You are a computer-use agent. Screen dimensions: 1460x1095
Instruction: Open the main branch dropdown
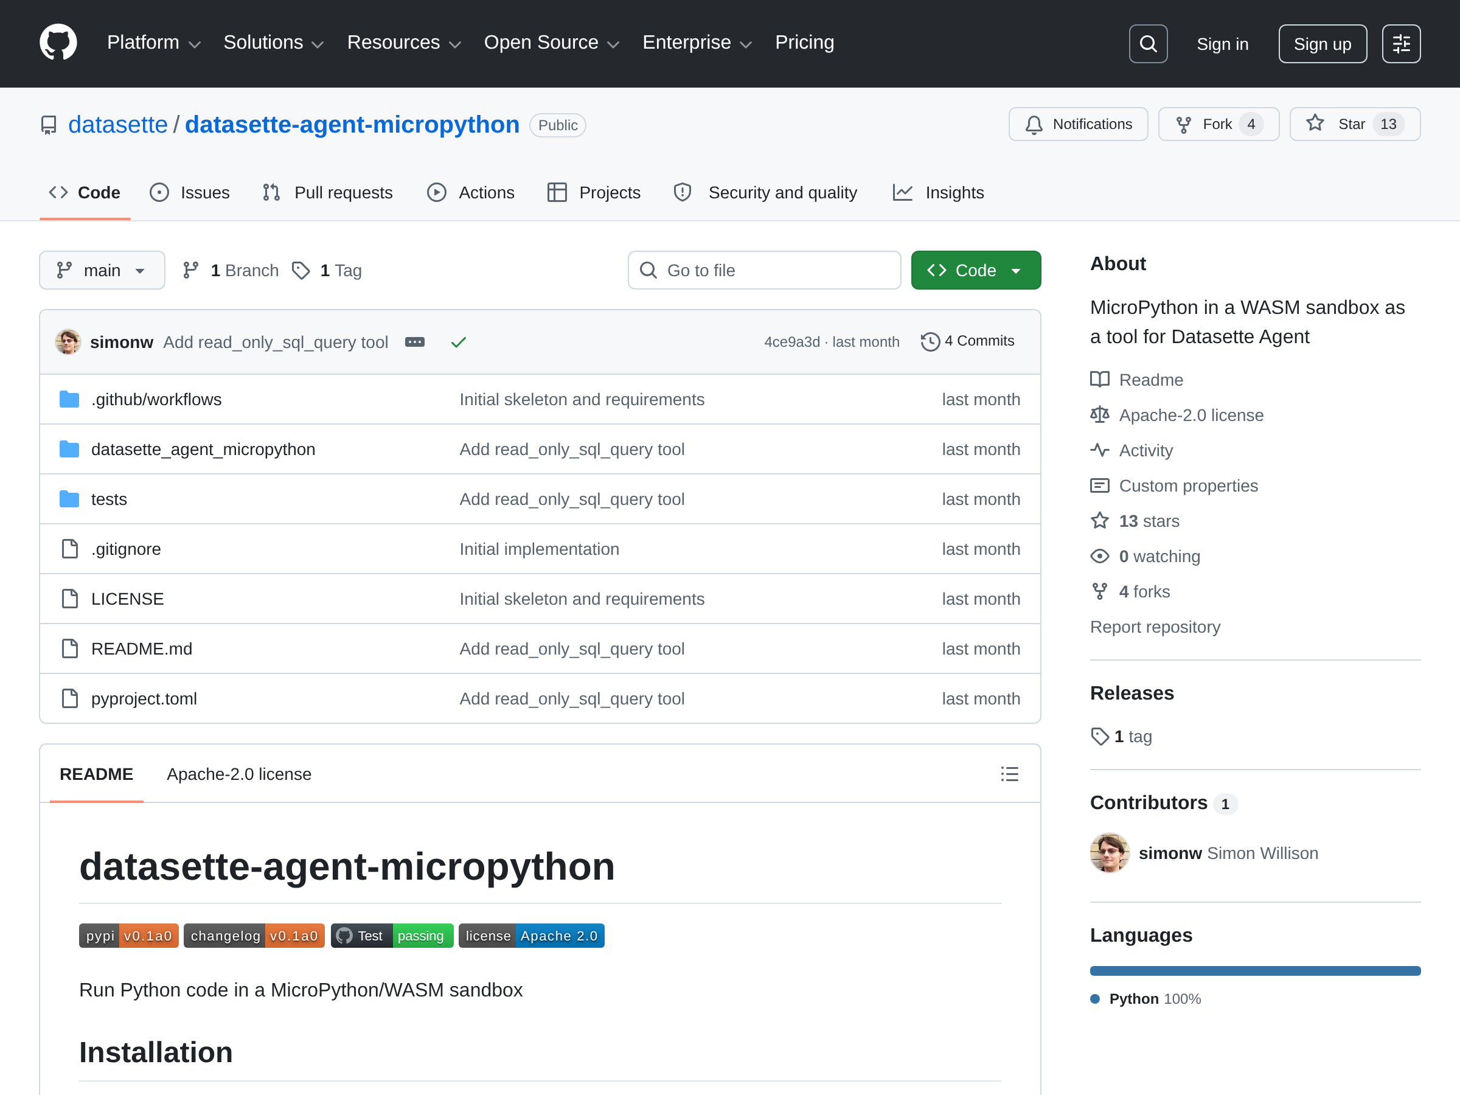click(102, 270)
